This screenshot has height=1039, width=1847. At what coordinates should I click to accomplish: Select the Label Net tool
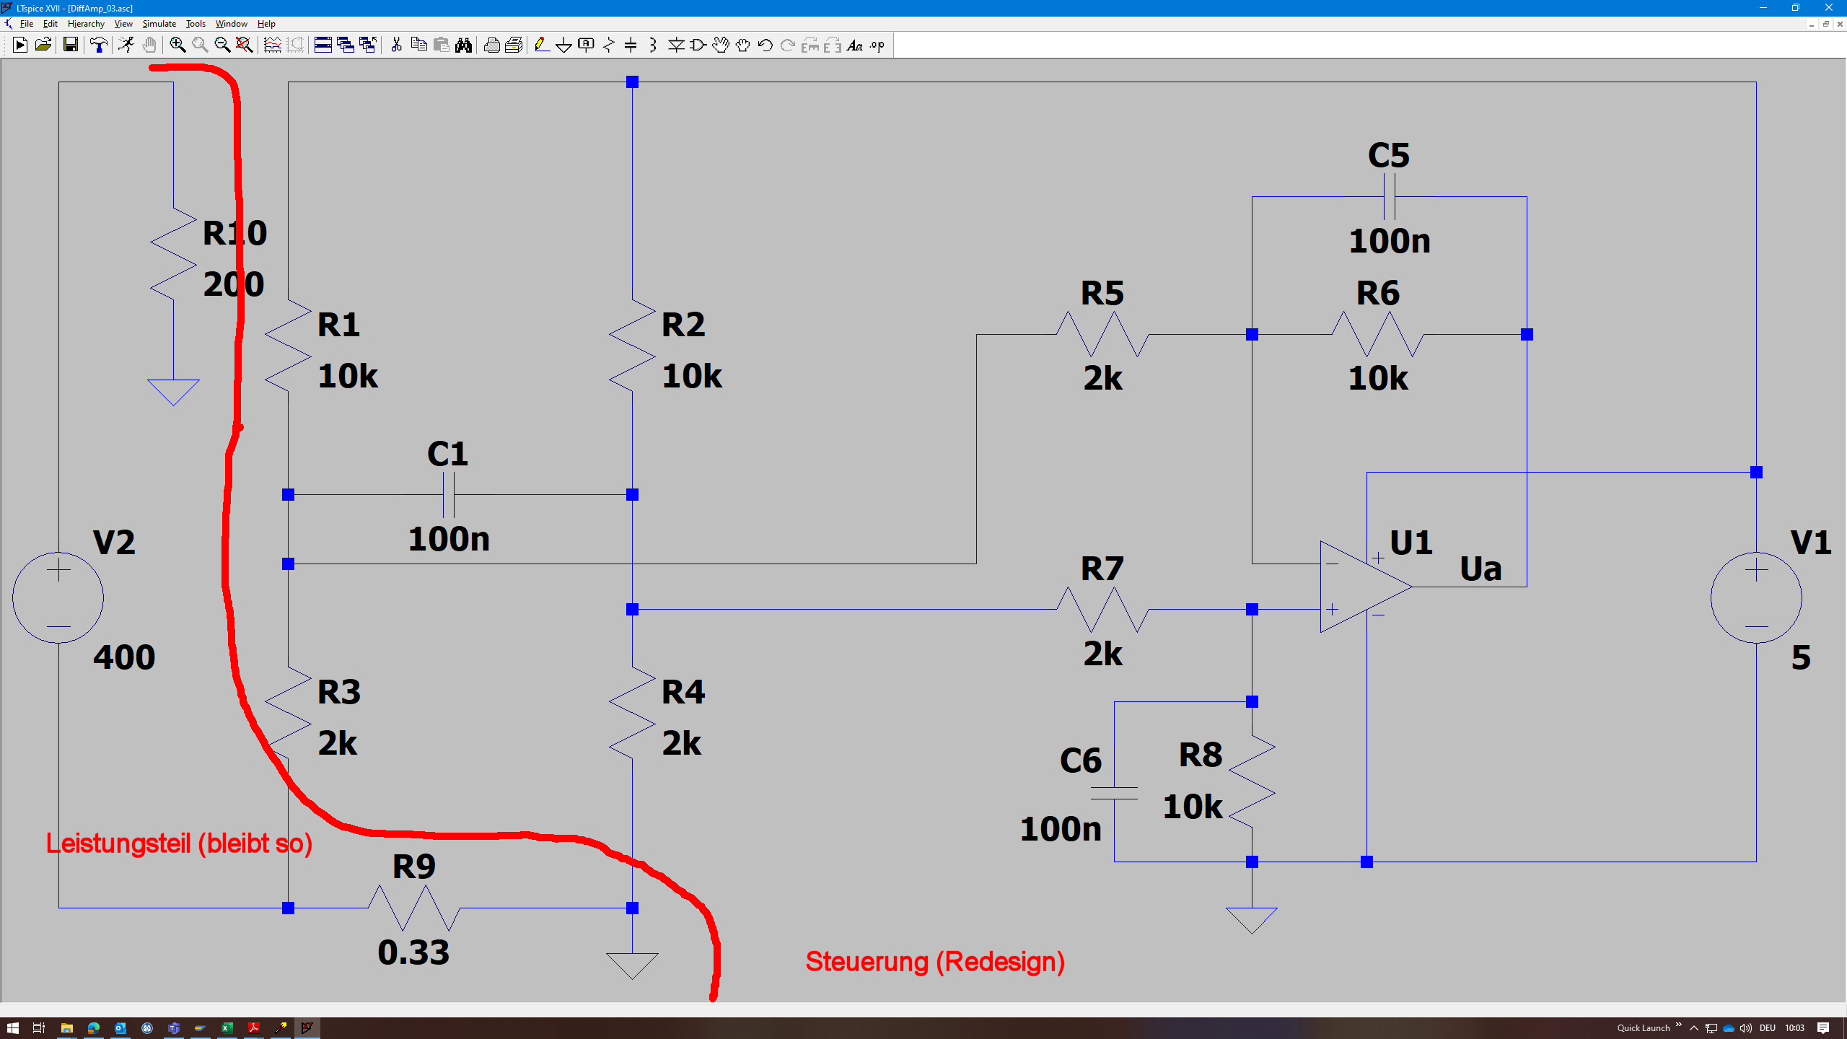(x=587, y=45)
